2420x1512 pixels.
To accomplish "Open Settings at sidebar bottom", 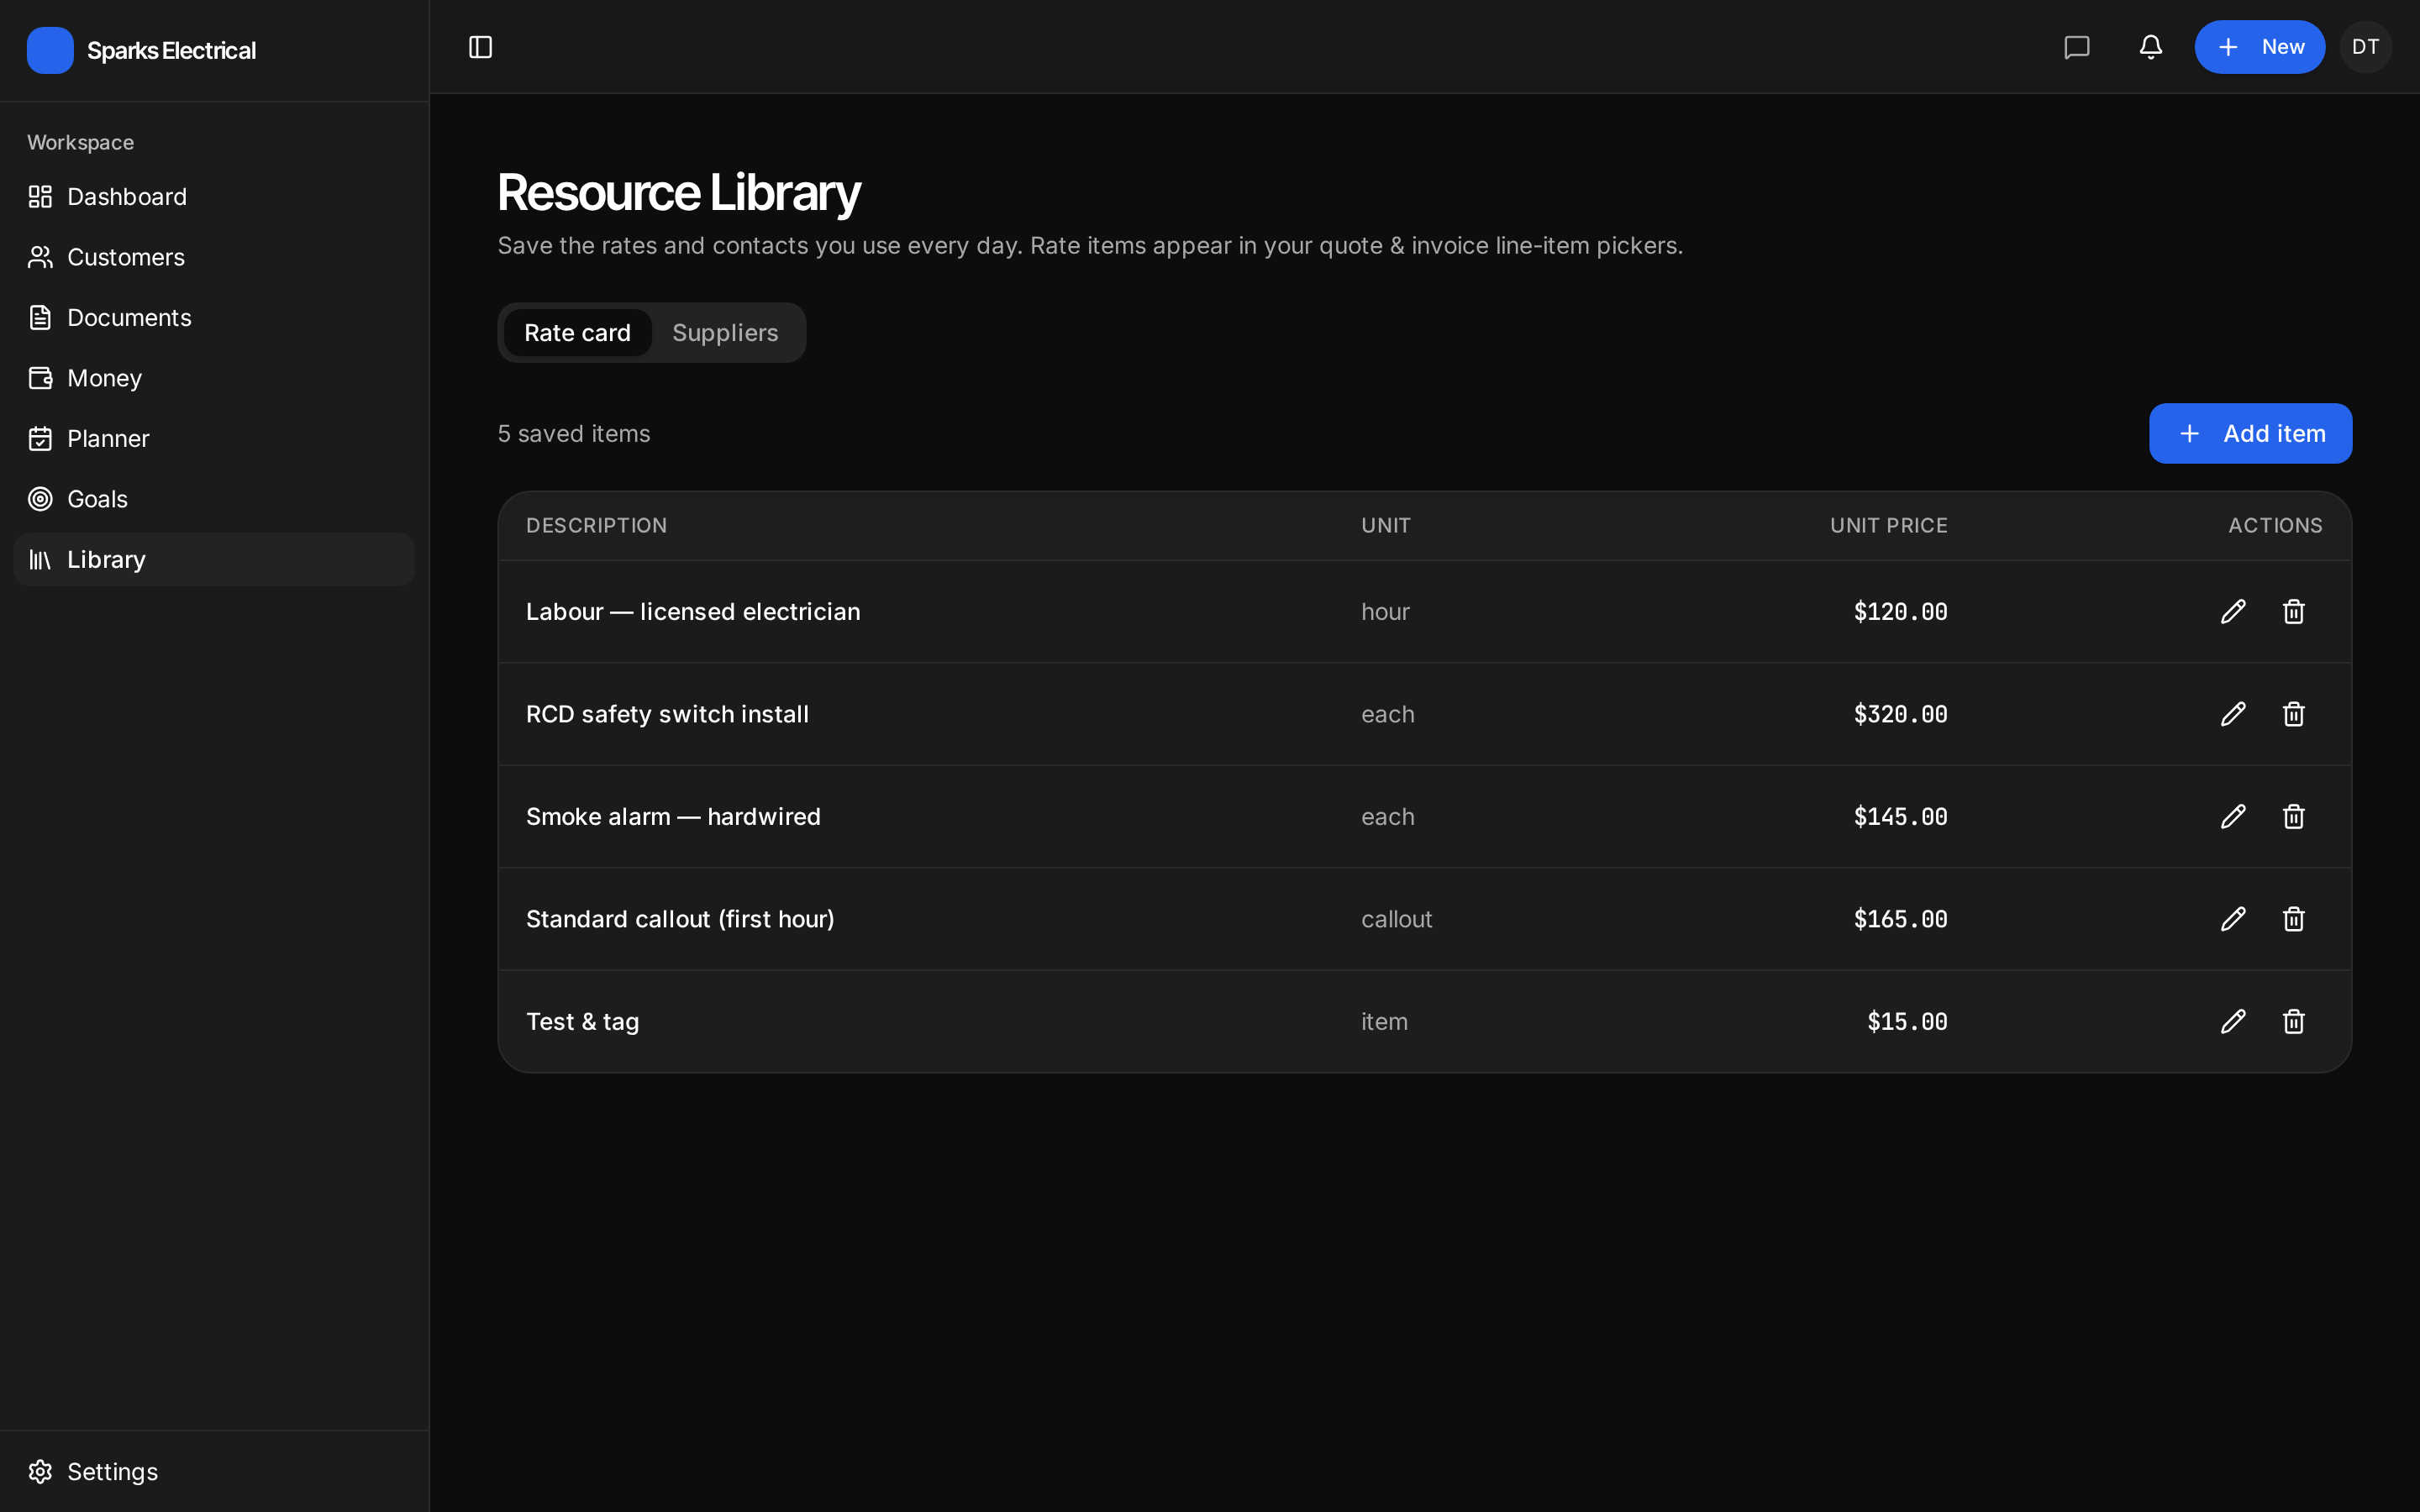I will tap(214, 1471).
